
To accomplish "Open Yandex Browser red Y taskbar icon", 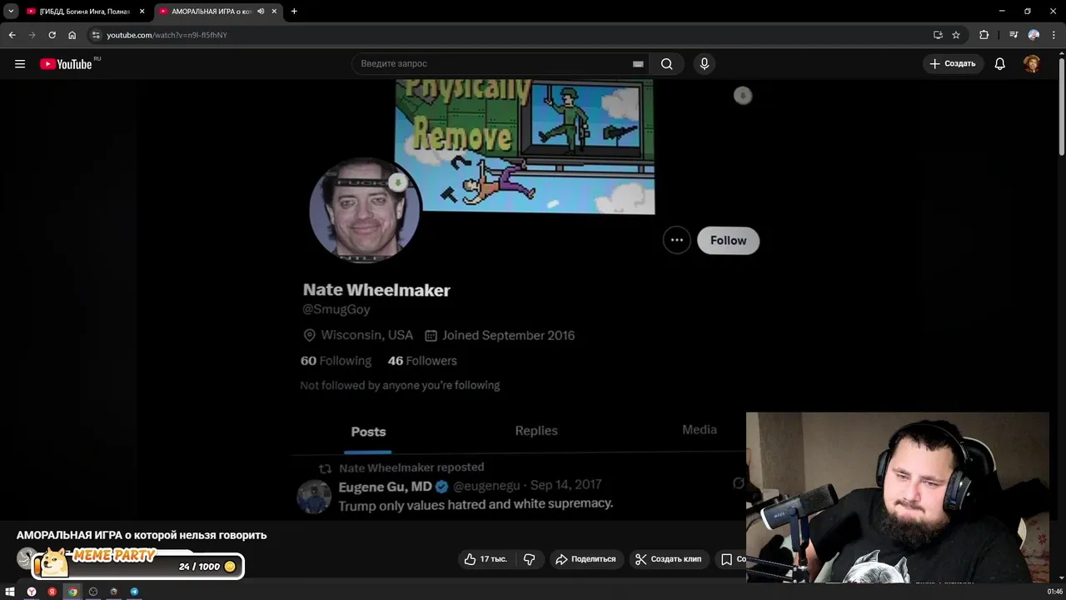I will point(31,592).
